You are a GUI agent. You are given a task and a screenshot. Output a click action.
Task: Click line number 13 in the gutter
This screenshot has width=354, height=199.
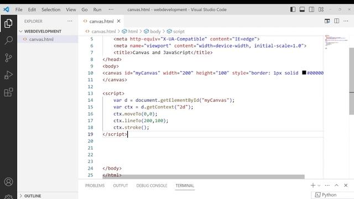click(x=90, y=93)
